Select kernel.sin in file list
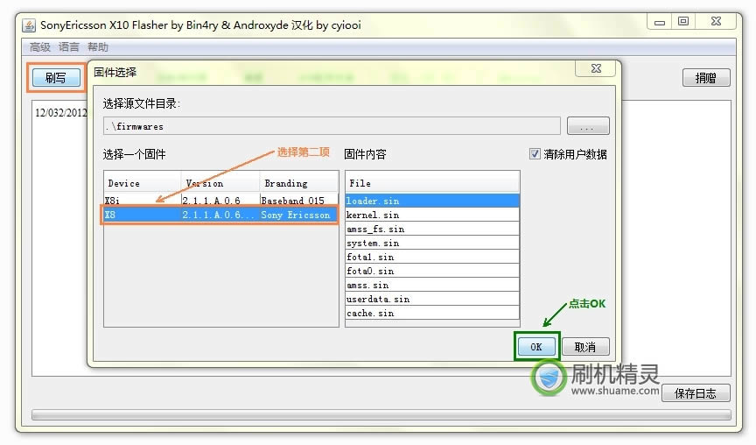Screen dimensions: 756x445 click(x=431, y=215)
